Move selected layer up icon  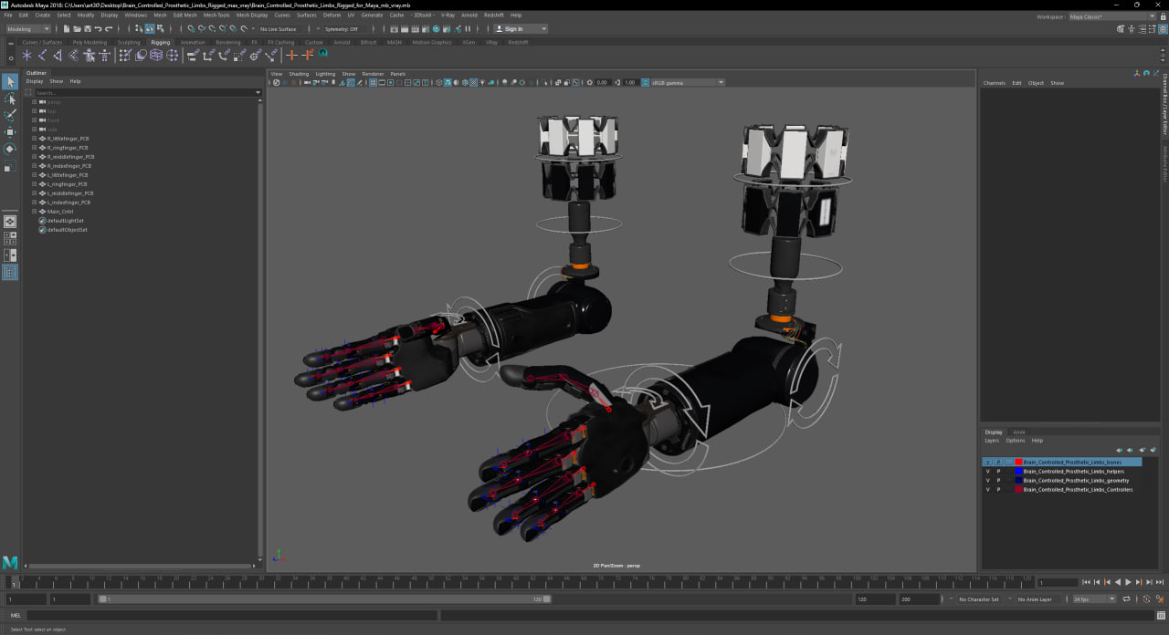tap(1120, 450)
